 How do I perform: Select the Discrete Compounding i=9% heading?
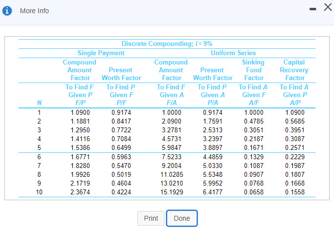[167, 43]
